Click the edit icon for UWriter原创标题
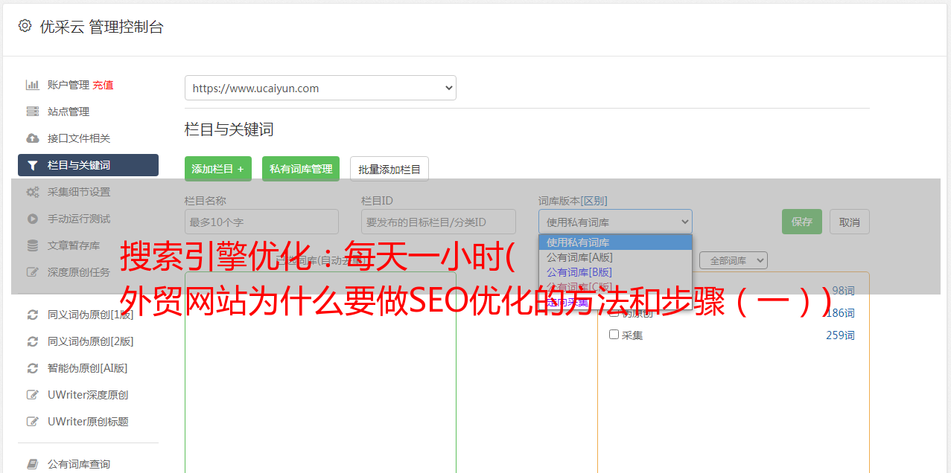 click(x=33, y=422)
